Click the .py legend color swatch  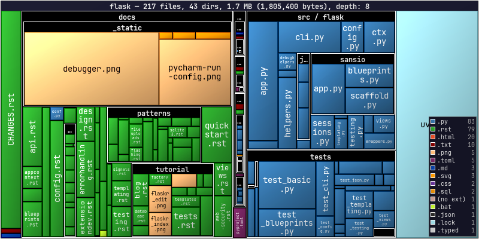tap(432, 122)
